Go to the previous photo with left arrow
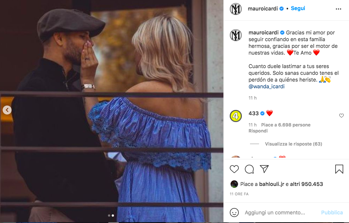The width and height of the screenshot is (349, 223). pyautogui.click(x=7, y=110)
